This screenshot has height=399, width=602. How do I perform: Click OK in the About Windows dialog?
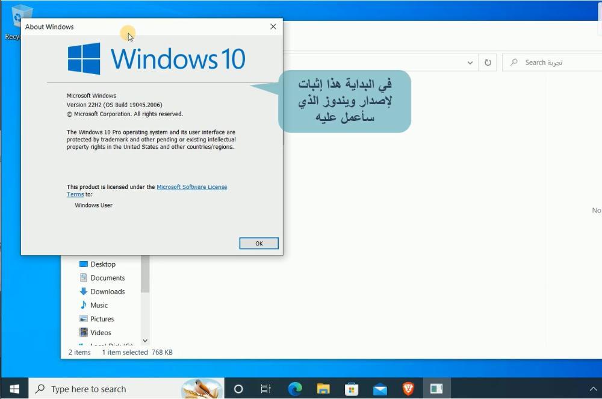click(x=259, y=243)
